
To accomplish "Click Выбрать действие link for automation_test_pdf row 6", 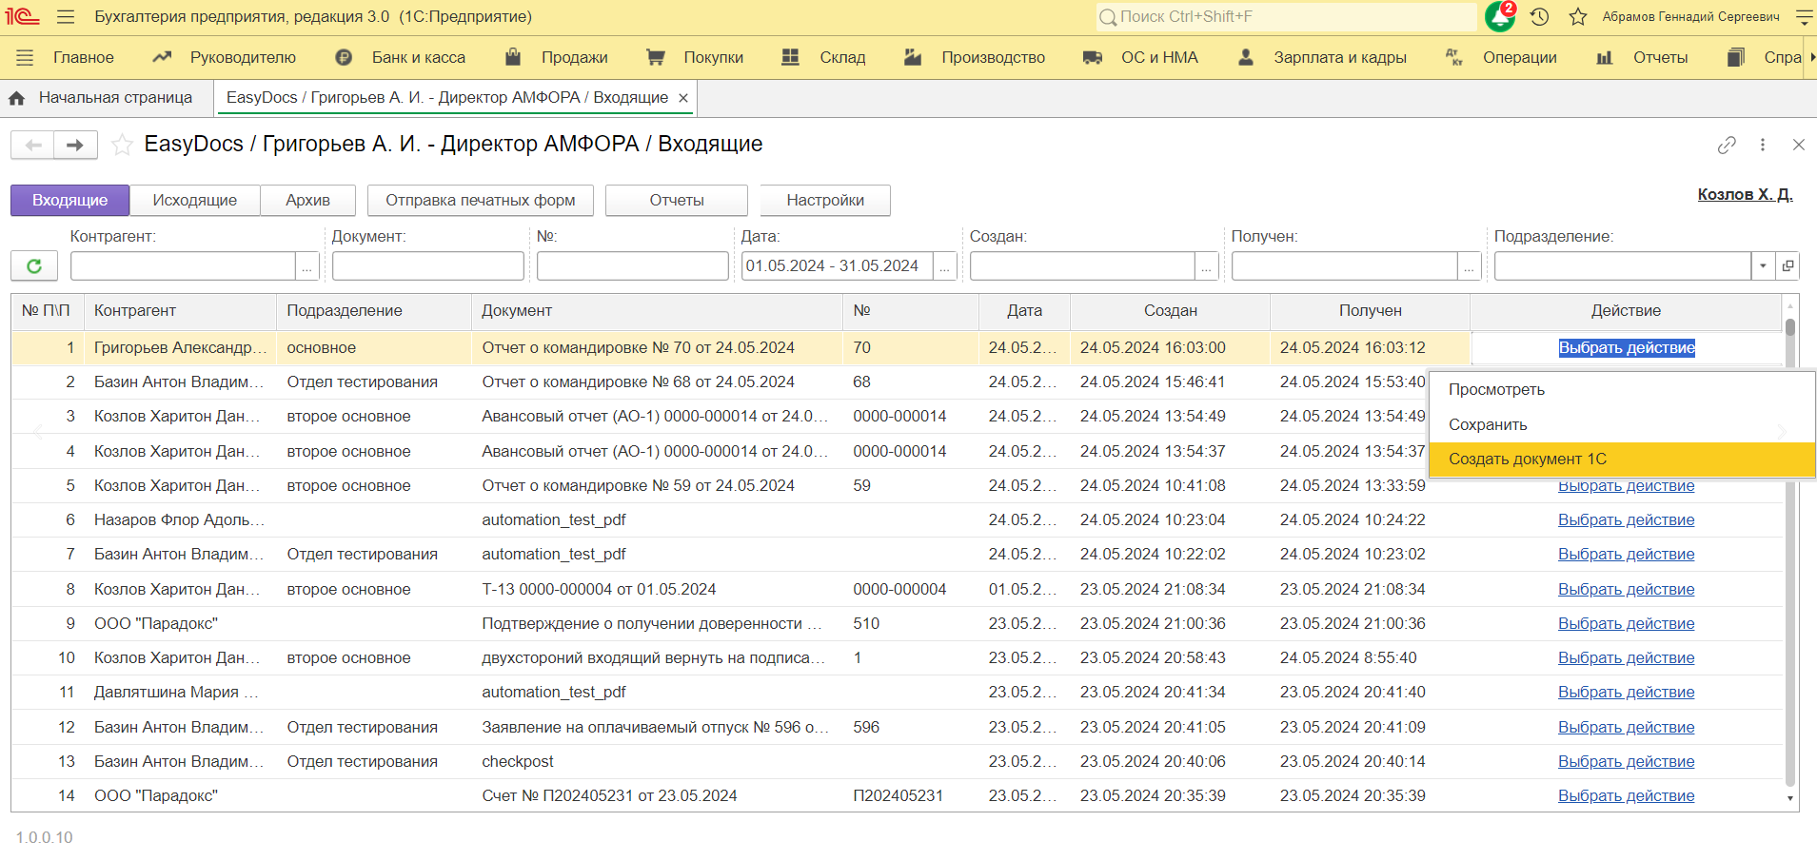I will (x=1626, y=520).
